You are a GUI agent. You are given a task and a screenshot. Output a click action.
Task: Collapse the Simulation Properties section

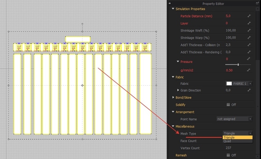pos(173,8)
